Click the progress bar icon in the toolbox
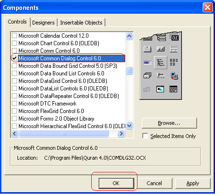 coord(147,63)
